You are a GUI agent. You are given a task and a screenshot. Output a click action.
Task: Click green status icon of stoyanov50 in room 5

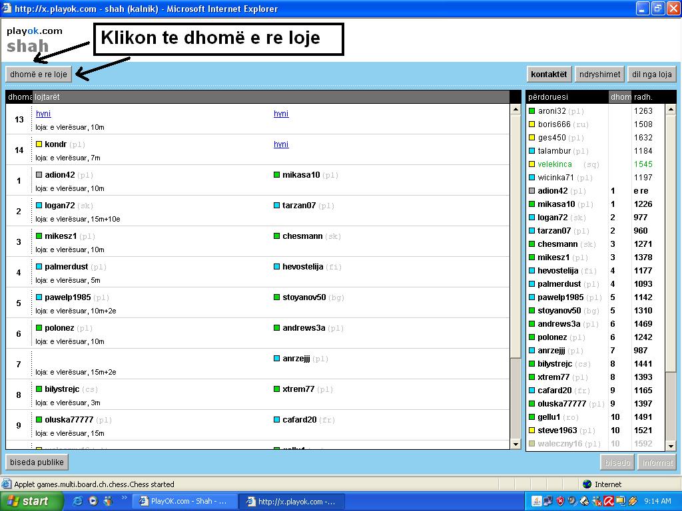click(x=276, y=297)
